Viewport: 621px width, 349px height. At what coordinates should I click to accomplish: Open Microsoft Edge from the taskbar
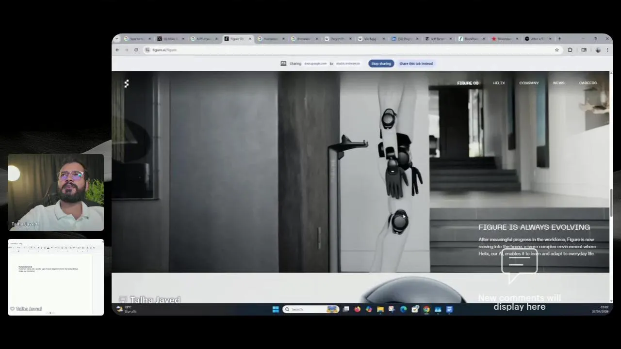point(403,309)
